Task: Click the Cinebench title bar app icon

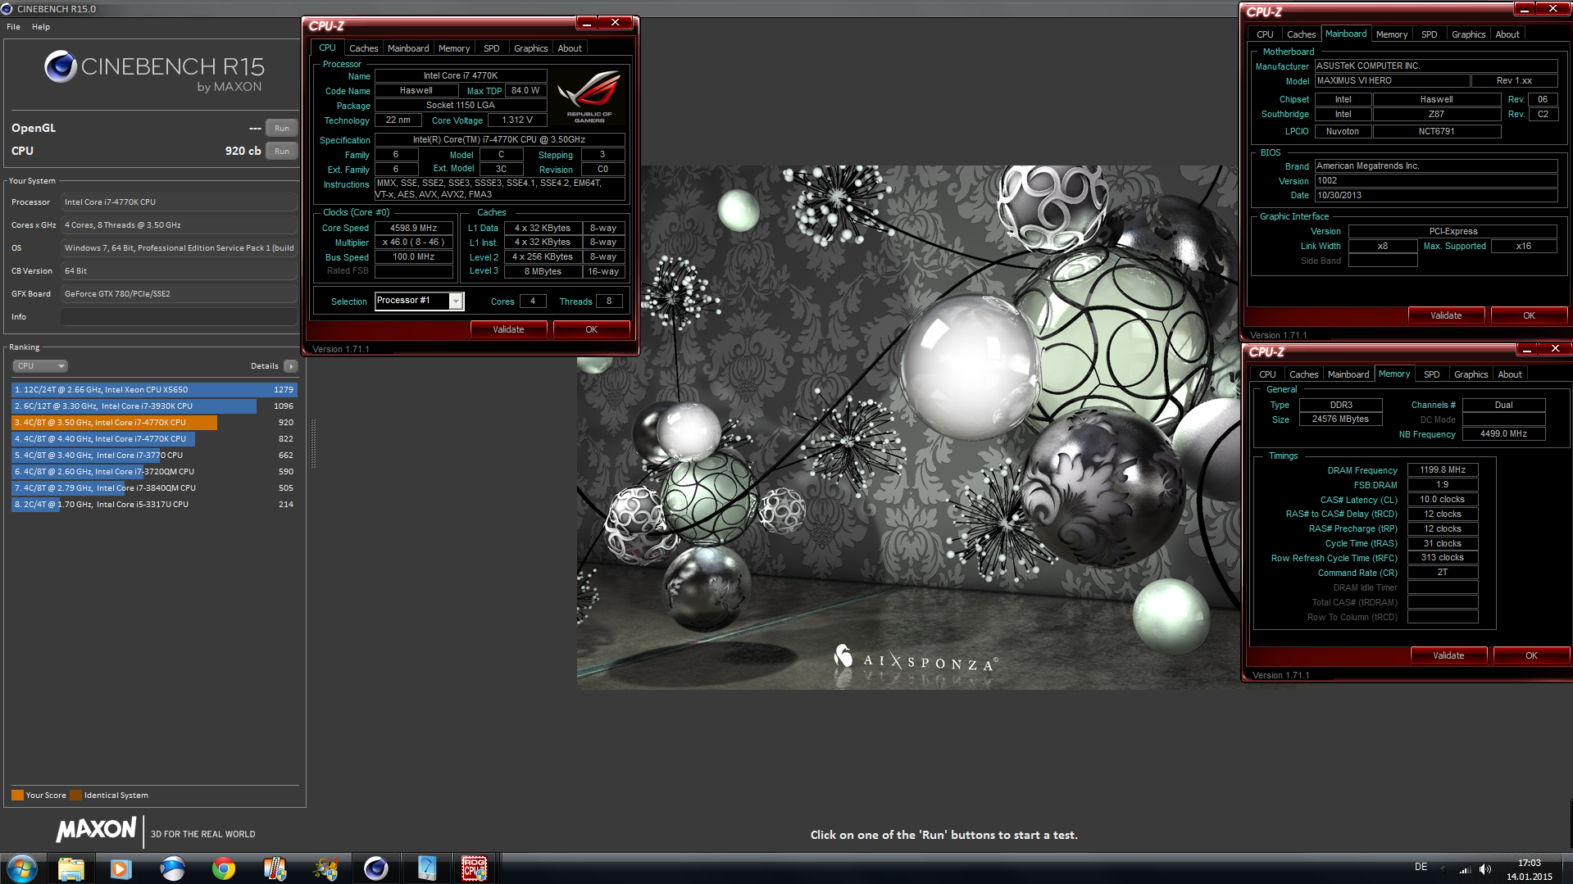Action: coord(7,9)
